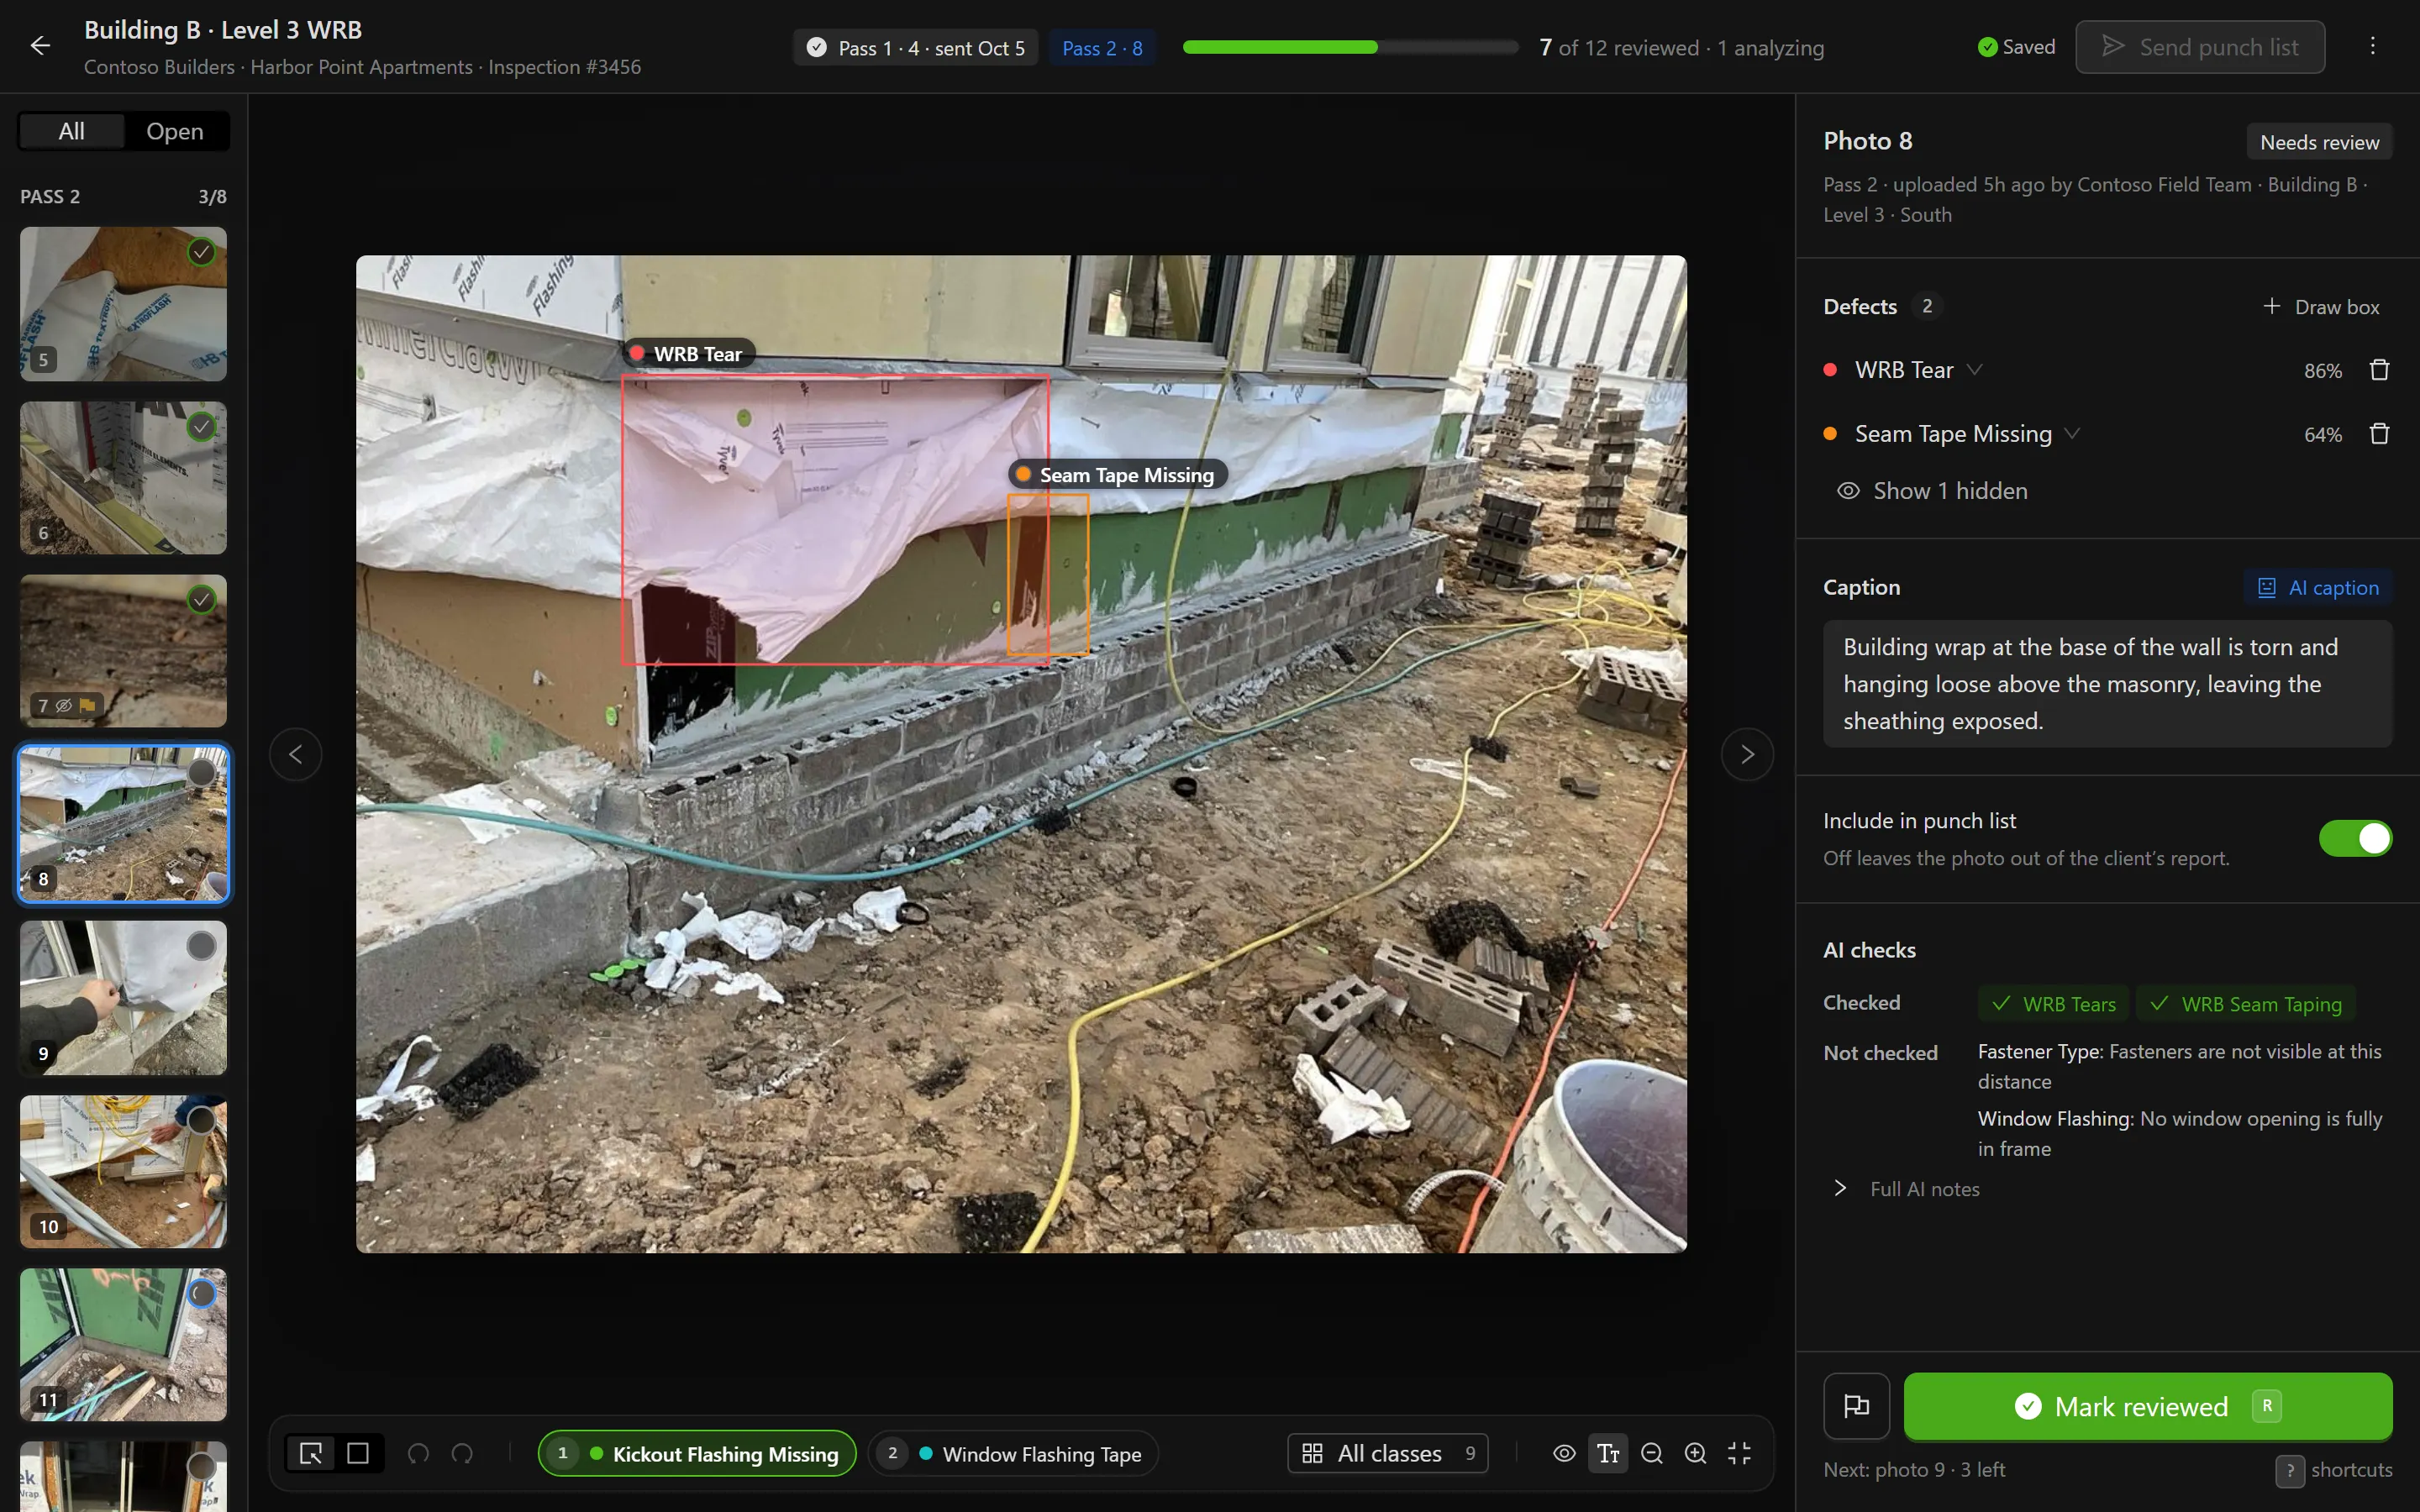
Task: Open the more options kebab menu
Action: (x=2372, y=46)
